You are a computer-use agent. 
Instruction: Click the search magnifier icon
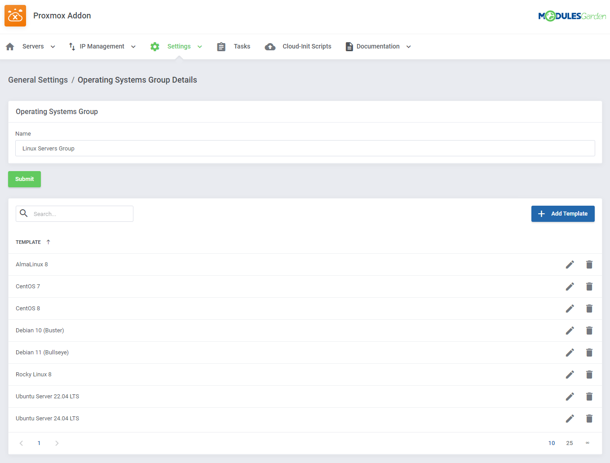click(24, 213)
